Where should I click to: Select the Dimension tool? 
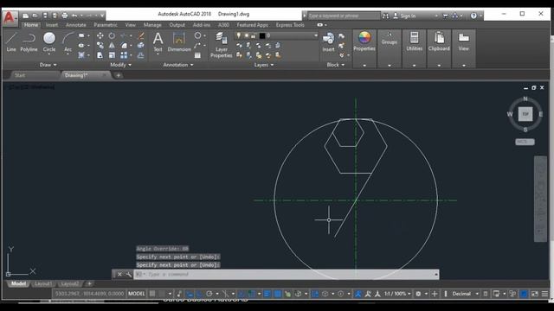[179, 42]
